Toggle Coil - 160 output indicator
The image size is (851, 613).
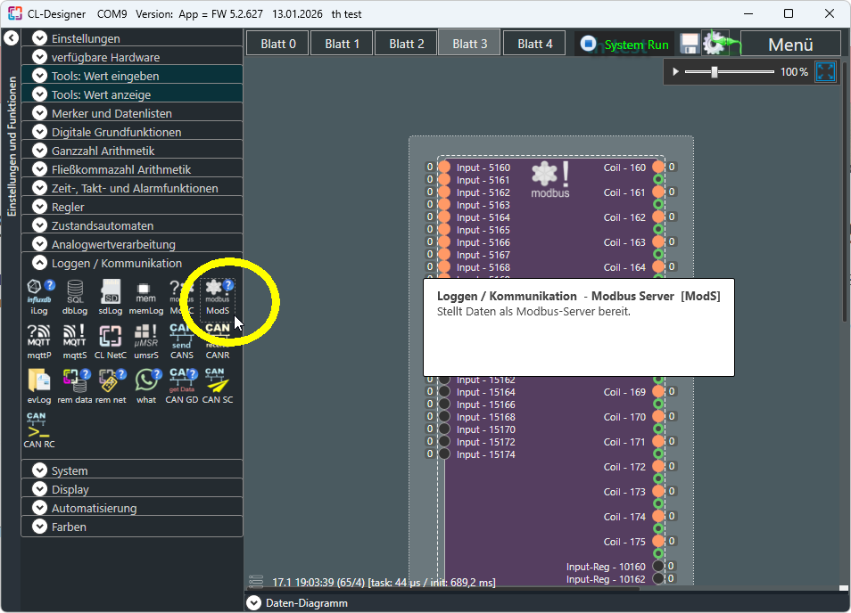point(658,167)
